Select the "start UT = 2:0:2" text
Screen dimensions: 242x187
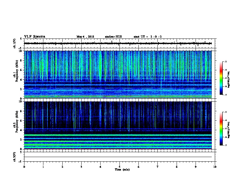point(148,37)
